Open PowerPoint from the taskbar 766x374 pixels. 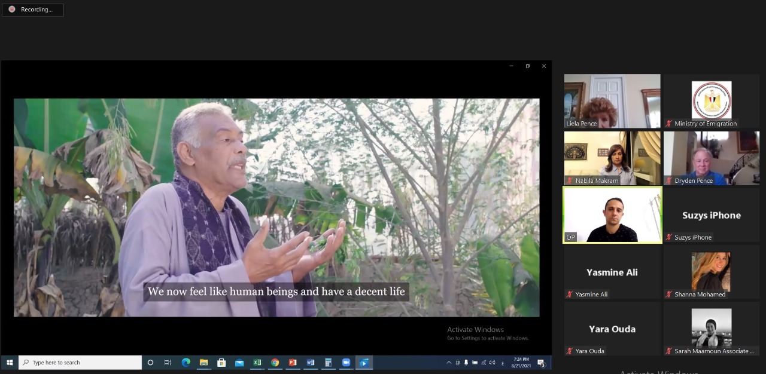coord(293,363)
